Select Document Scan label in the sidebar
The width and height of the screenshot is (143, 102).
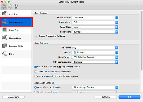pos(16,22)
